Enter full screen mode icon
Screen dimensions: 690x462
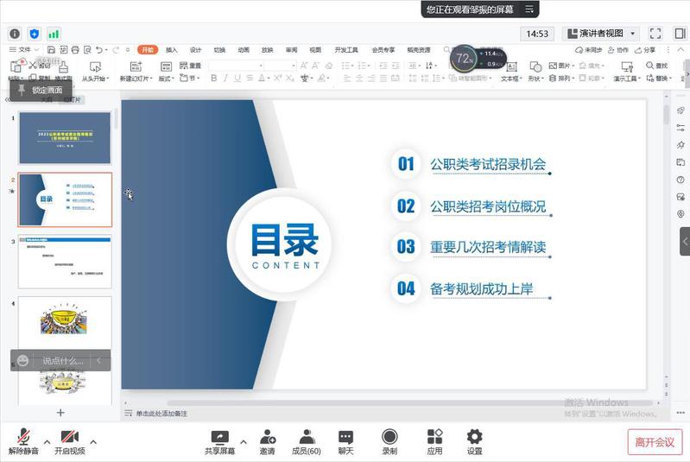point(655,34)
